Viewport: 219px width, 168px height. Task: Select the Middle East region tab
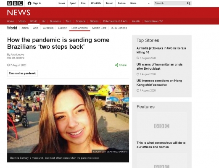point(99,28)
